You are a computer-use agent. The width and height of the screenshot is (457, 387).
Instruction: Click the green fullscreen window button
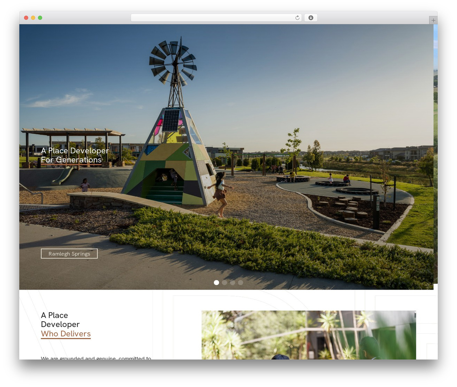coord(40,18)
